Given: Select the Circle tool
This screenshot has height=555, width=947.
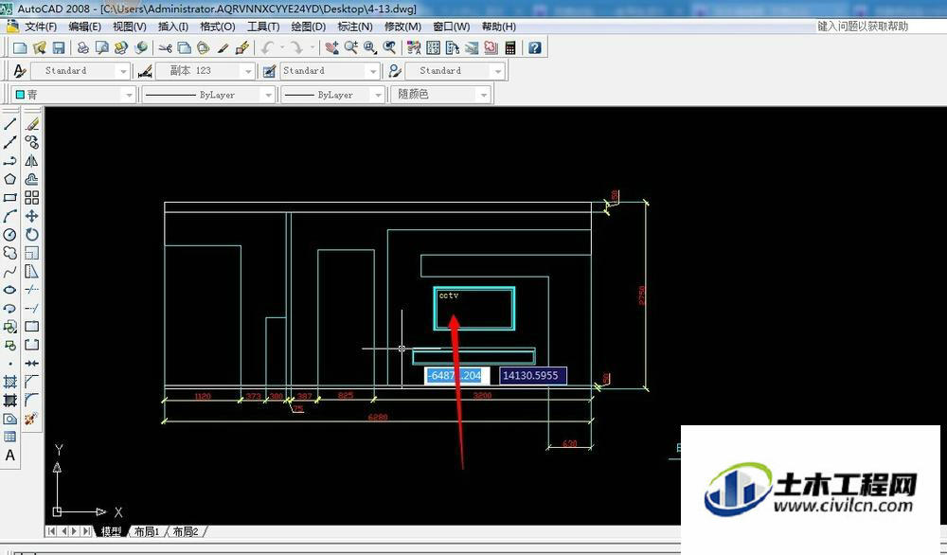Looking at the screenshot, I should [10, 234].
